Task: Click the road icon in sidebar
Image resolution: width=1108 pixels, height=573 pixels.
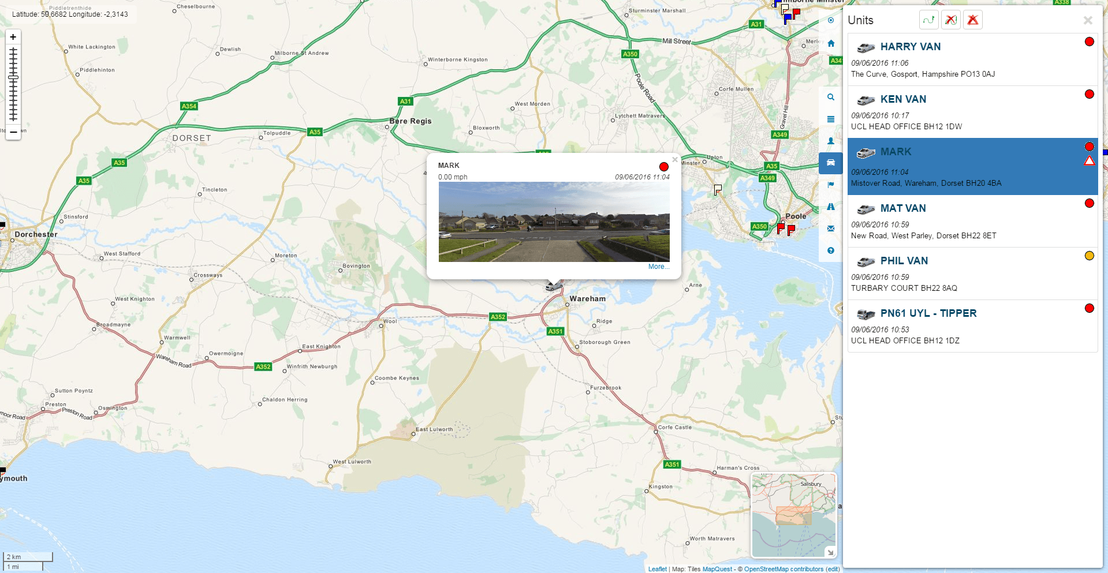Action: [830, 207]
